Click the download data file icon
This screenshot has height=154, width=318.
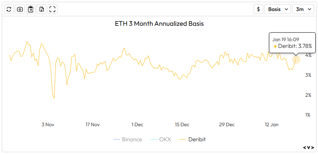click(42, 9)
